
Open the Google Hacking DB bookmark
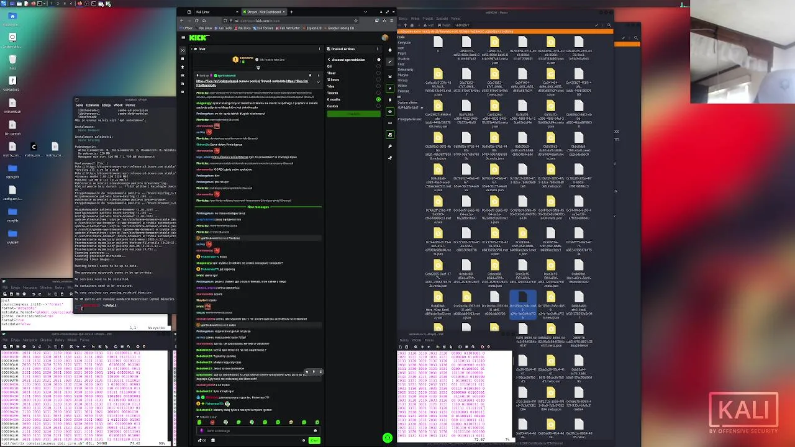tap(339, 28)
